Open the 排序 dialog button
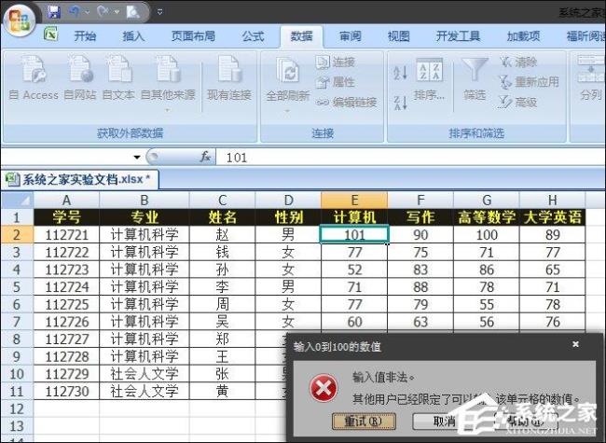Screen dimensions: 606x443 coord(430,79)
